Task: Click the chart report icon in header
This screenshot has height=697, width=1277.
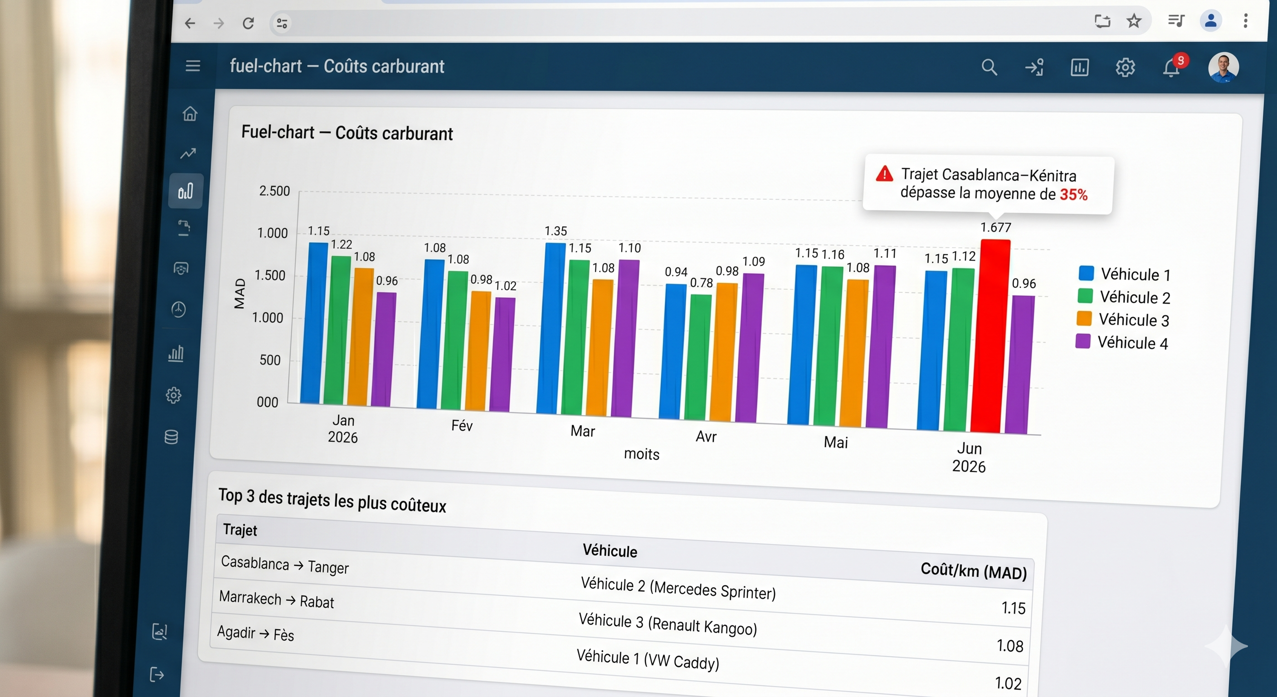Action: tap(1079, 67)
